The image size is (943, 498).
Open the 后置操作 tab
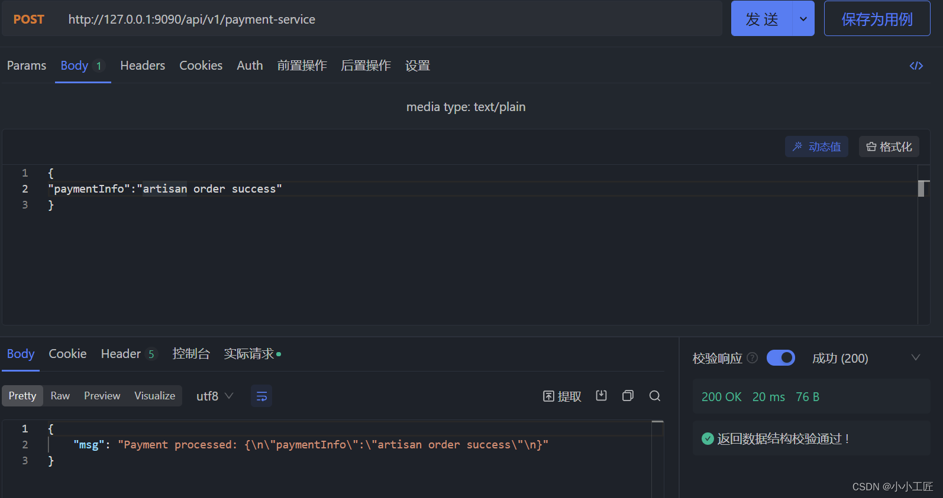click(x=366, y=66)
